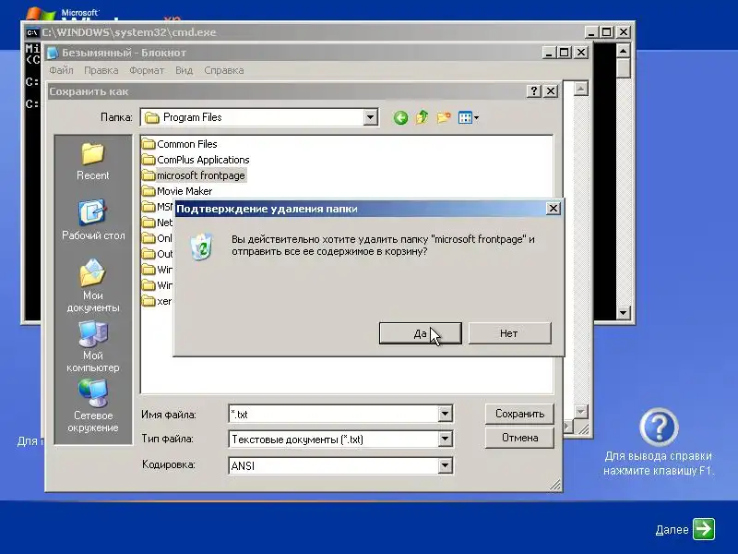Select the ComPlus Applications folder

[196, 160]
